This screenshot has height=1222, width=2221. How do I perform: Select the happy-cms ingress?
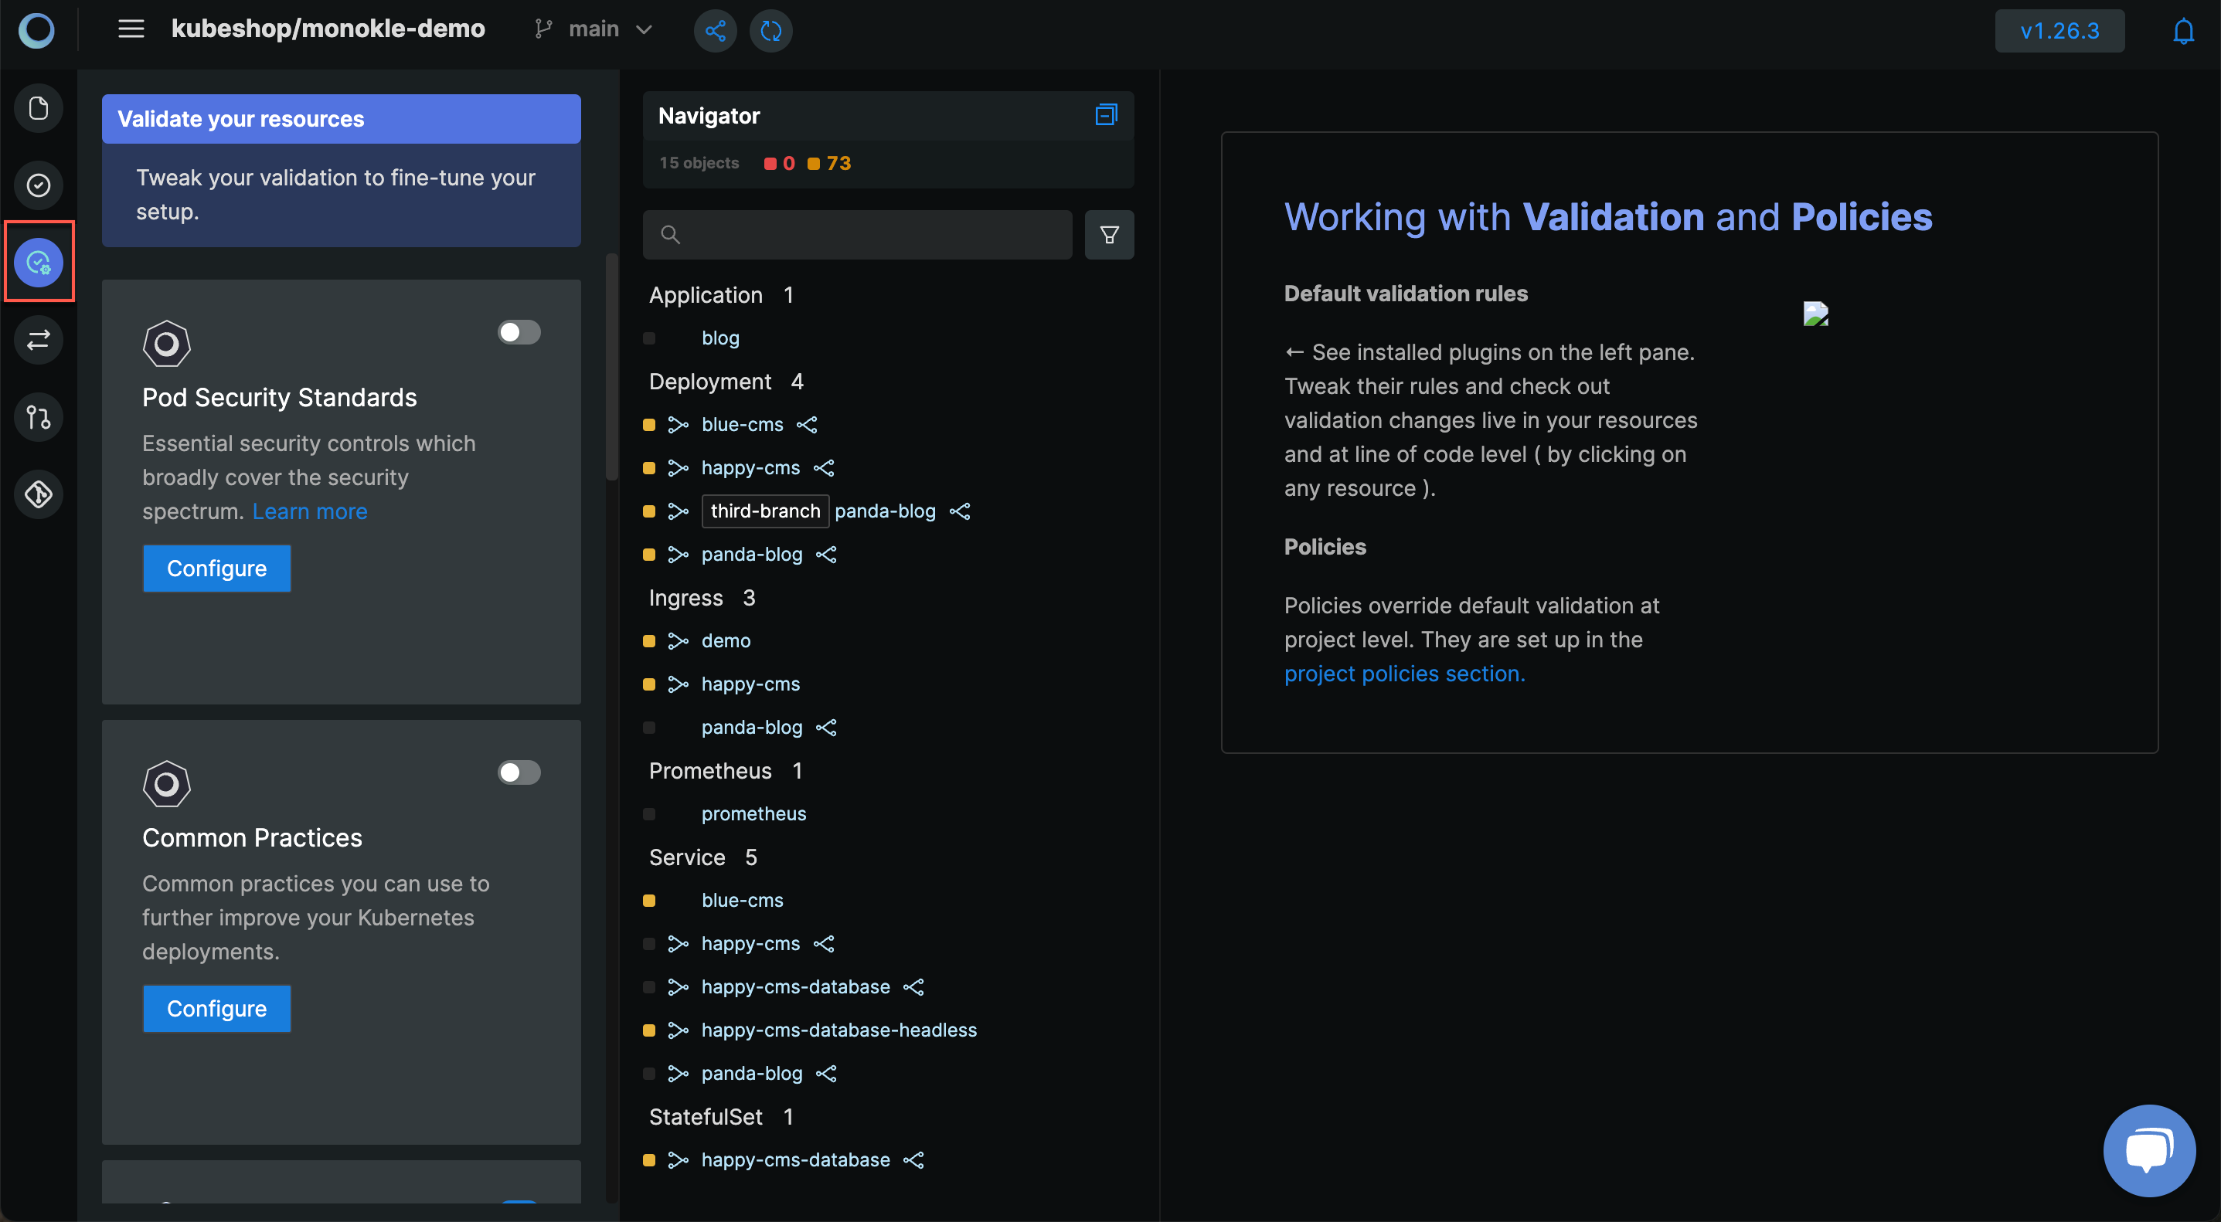coord(750,684)
